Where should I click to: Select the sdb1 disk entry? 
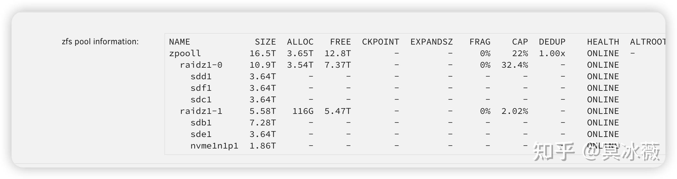tap(201, 123)
